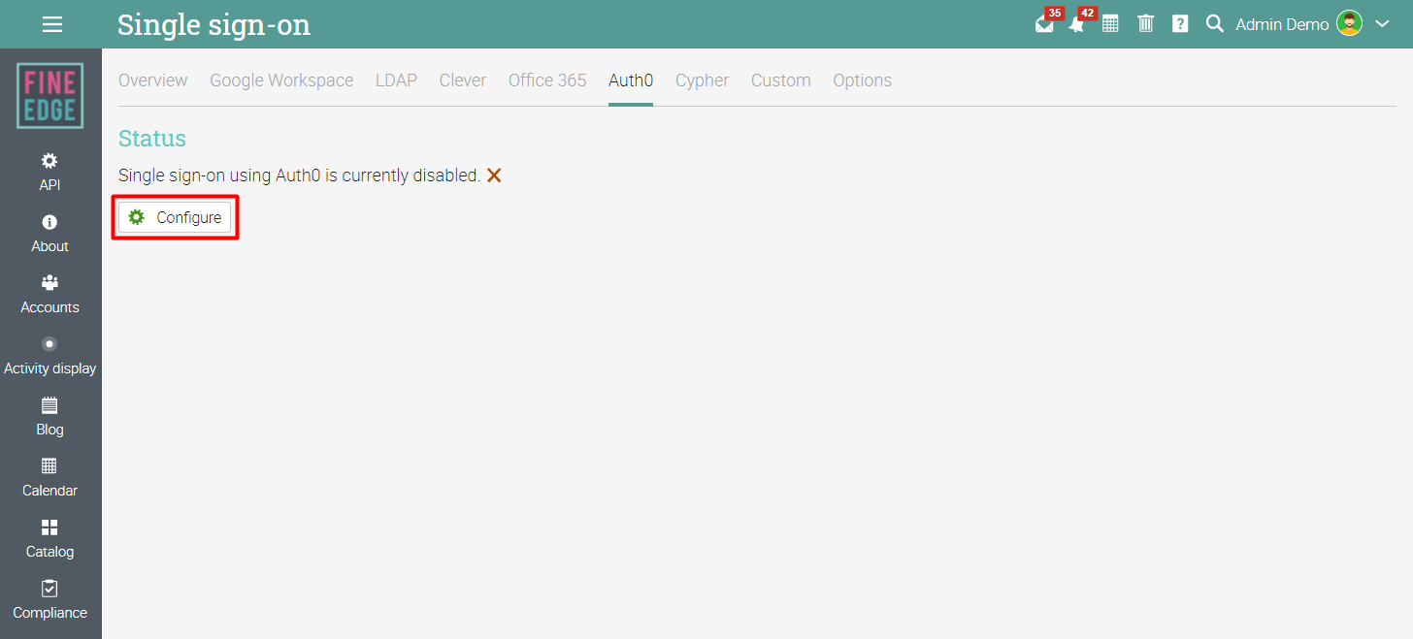Open the help question mark icon

pyautogui.click(x=1180, y=24)
